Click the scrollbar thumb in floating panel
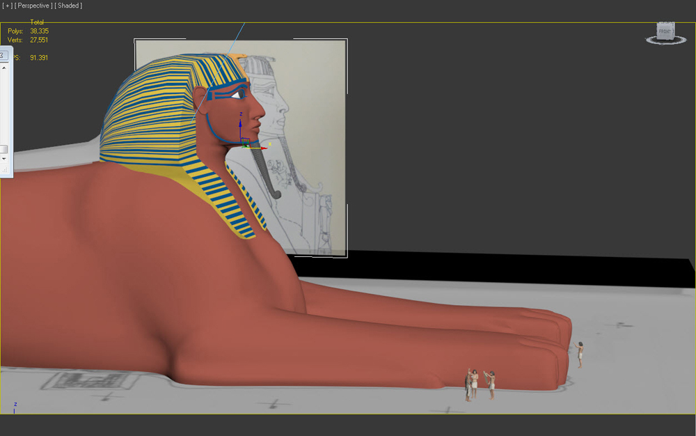 pos(3,149)
